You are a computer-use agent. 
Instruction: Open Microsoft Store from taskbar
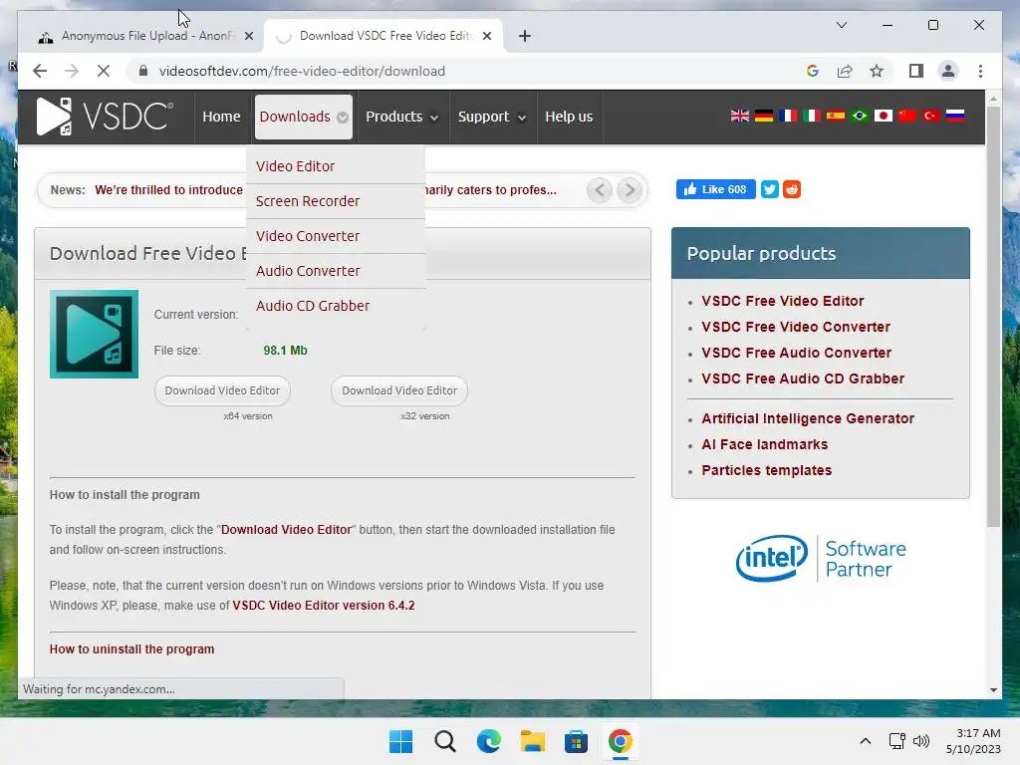tap(576, 741)
